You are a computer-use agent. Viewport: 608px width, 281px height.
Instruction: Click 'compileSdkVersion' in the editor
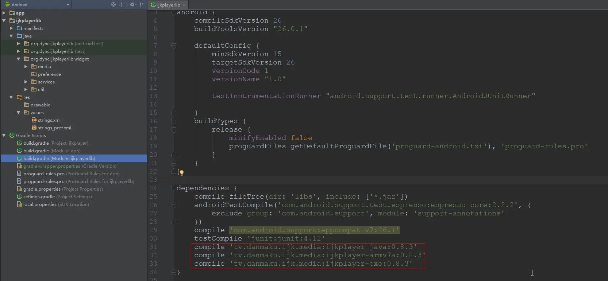(x=231, y=20)
